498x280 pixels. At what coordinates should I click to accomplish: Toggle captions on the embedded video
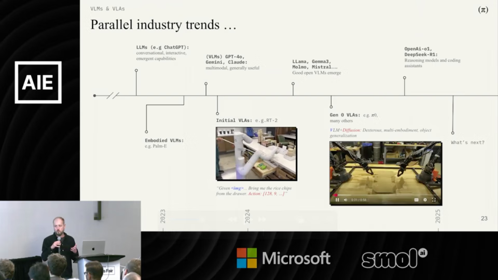(x=417, y=200)
